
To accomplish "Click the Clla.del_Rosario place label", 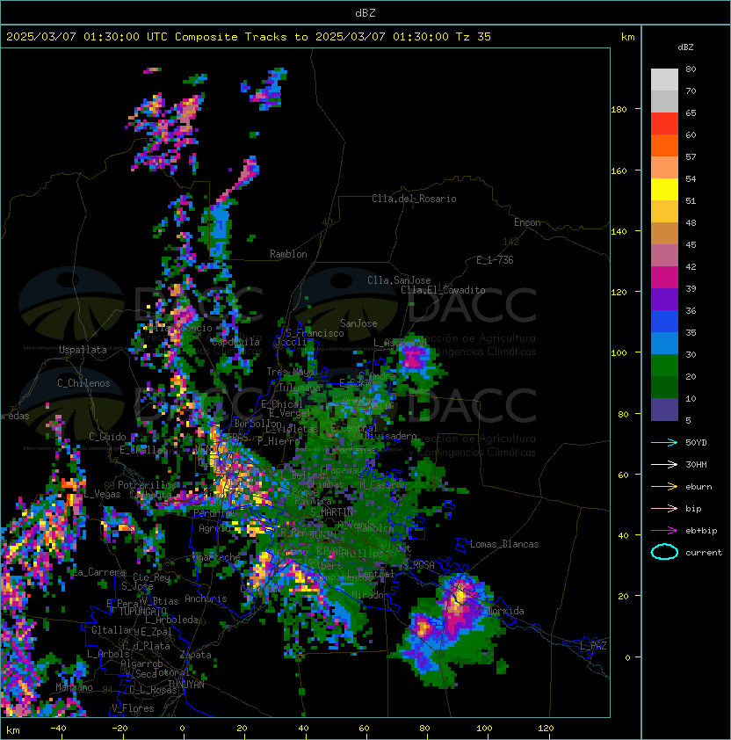I will (414, 199).
